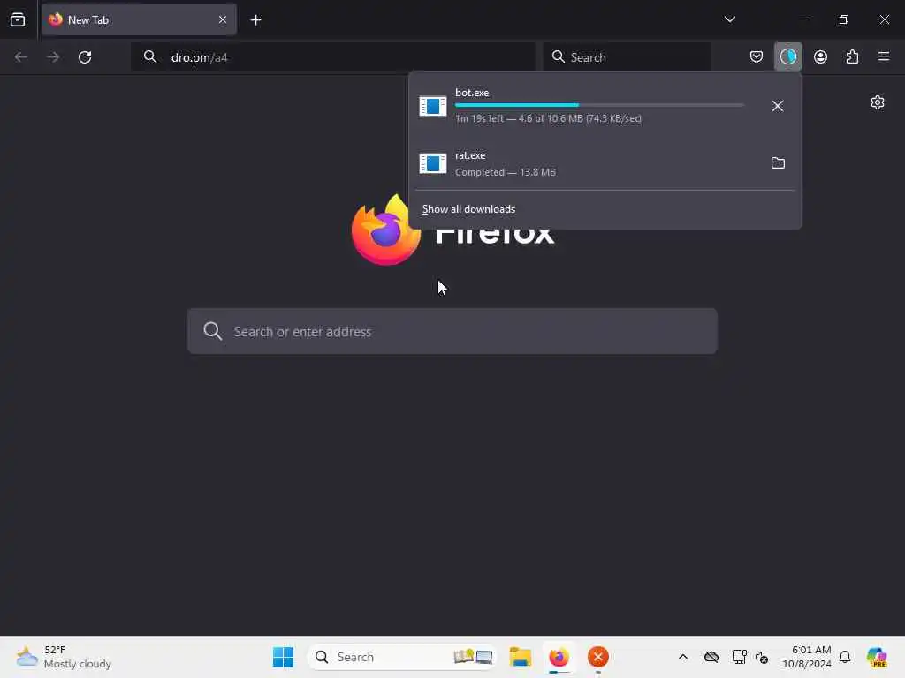Click the muted volume tray icon

pyautogui.click(x=761, y=657)
